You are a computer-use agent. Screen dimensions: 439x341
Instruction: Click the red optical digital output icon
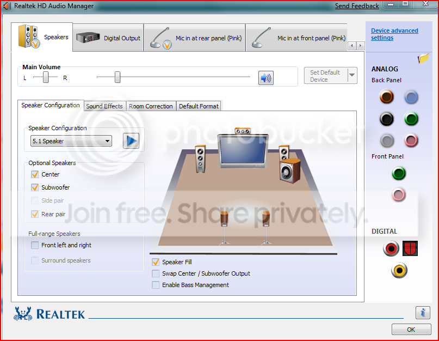(x=410, y=248)
